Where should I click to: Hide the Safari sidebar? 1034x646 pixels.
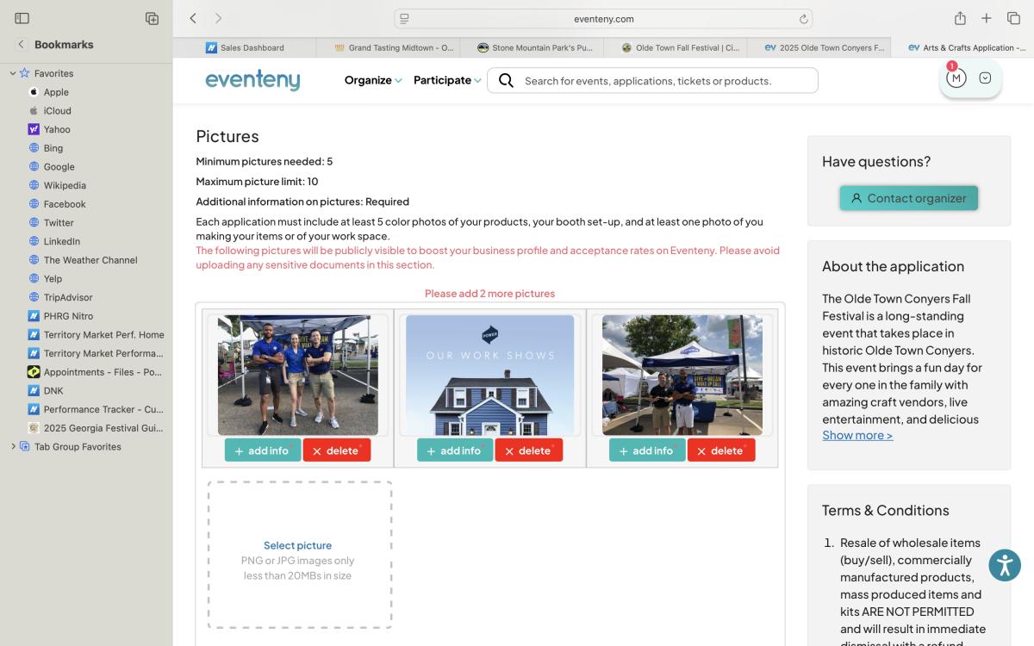pyautogui.click(x=22, y=18)
